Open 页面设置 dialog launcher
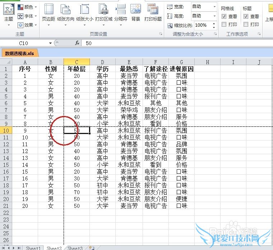 (x=161, y=34)
